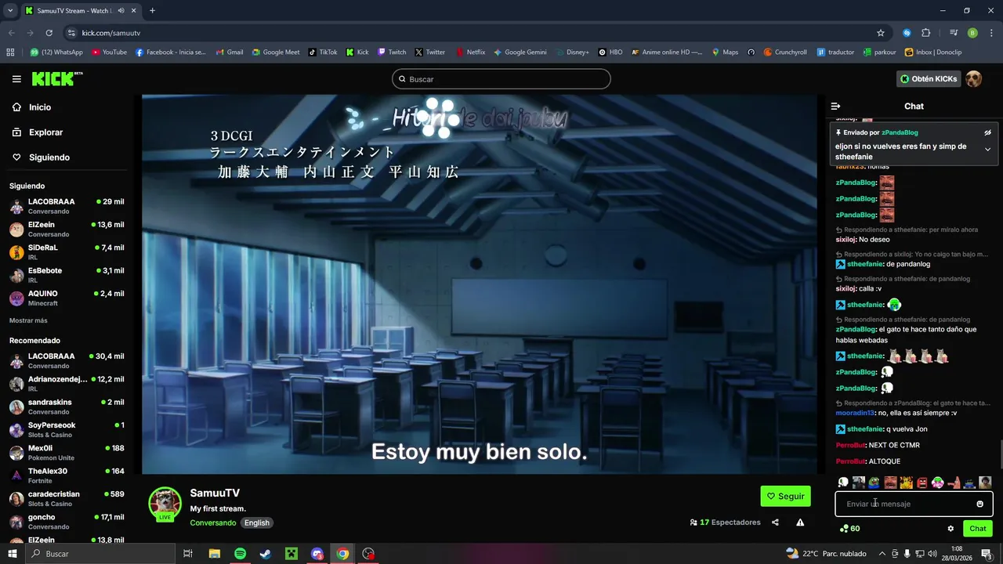This screenshot has height=564, width=1003.
Task: Open TheAlex30 Fortnite channel
Action: click(x=67, y=475)
